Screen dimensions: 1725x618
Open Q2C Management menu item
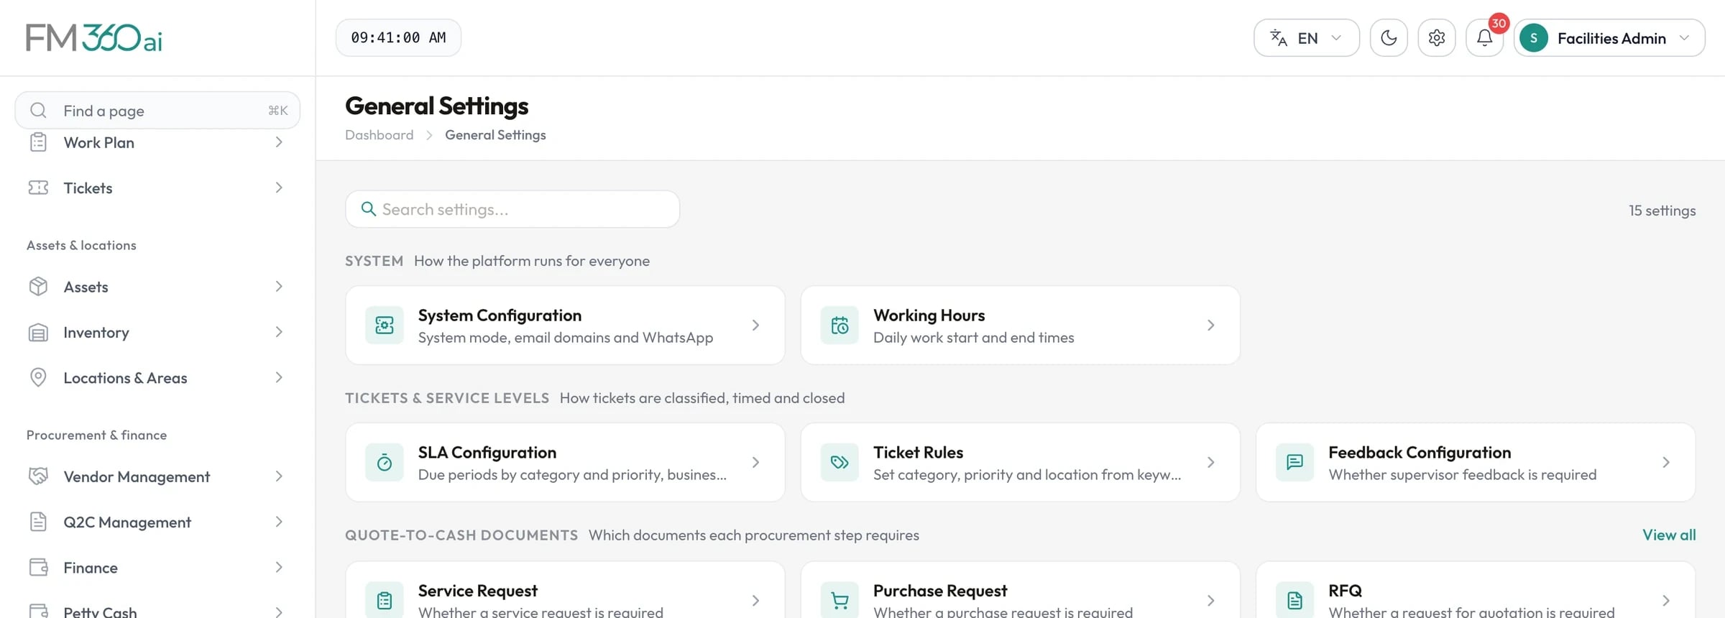click(x=157, y=522)
